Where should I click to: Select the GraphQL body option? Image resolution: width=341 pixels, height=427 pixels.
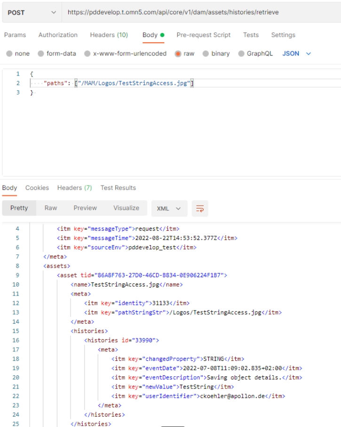242,54
